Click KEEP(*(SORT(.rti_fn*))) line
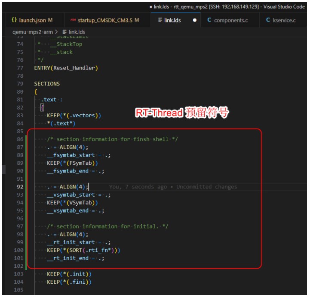Screen dimensions: 310x298 tap(83, 250)
